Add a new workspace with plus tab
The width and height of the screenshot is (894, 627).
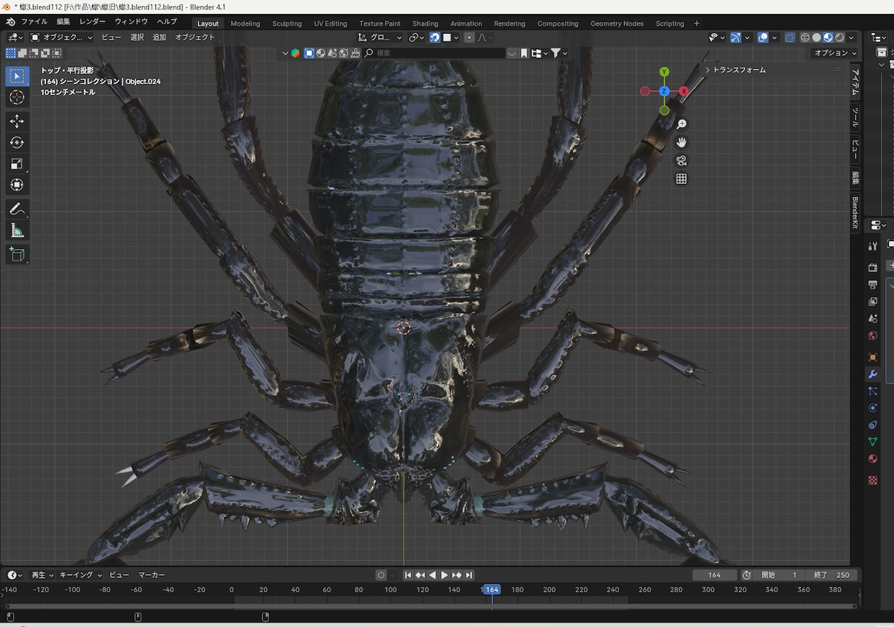[697, 23]
